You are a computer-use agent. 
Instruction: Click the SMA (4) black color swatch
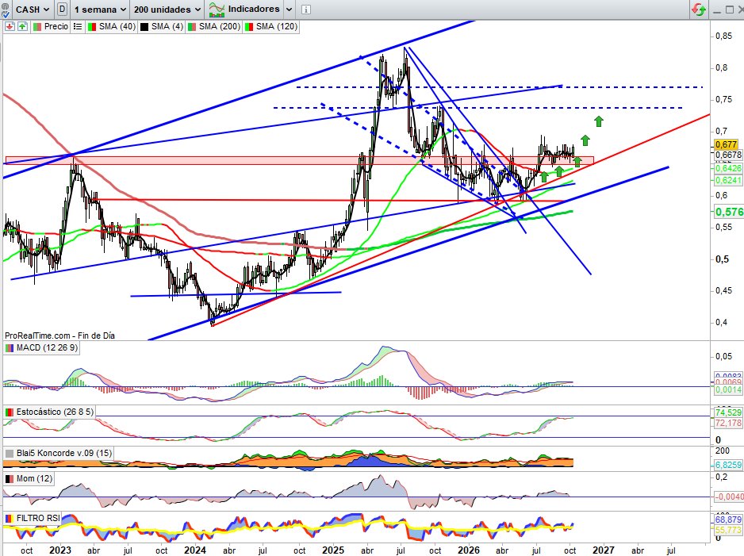pyautogui.click(x=144, y=27)
